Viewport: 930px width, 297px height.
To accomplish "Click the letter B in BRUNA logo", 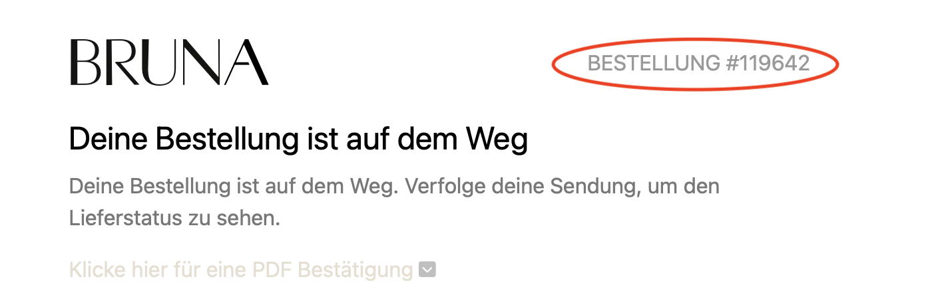I will click(x=83, y=63).
